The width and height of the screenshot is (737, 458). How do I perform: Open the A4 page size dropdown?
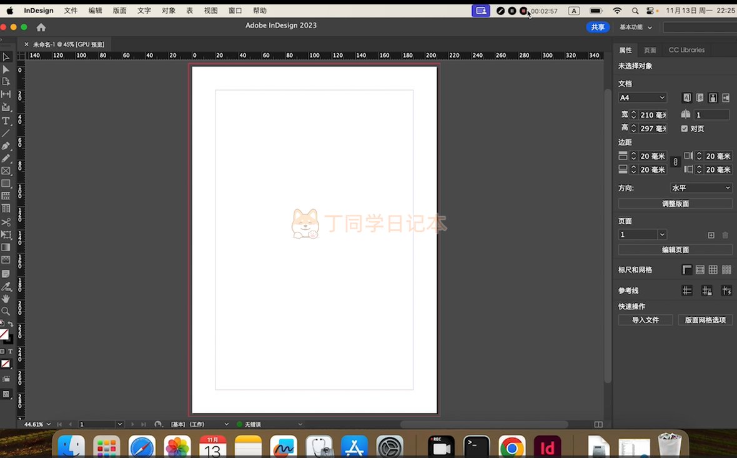[x=643, y=97]
